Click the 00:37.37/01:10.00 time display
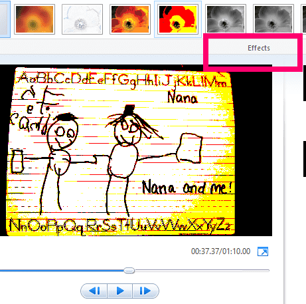The image size is (306, 304). click(x=221, y=251)
